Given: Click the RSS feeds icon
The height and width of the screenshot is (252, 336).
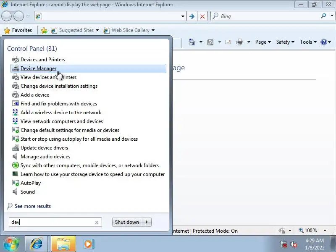Looking at the screenshot, I should (x=210, y=42).
